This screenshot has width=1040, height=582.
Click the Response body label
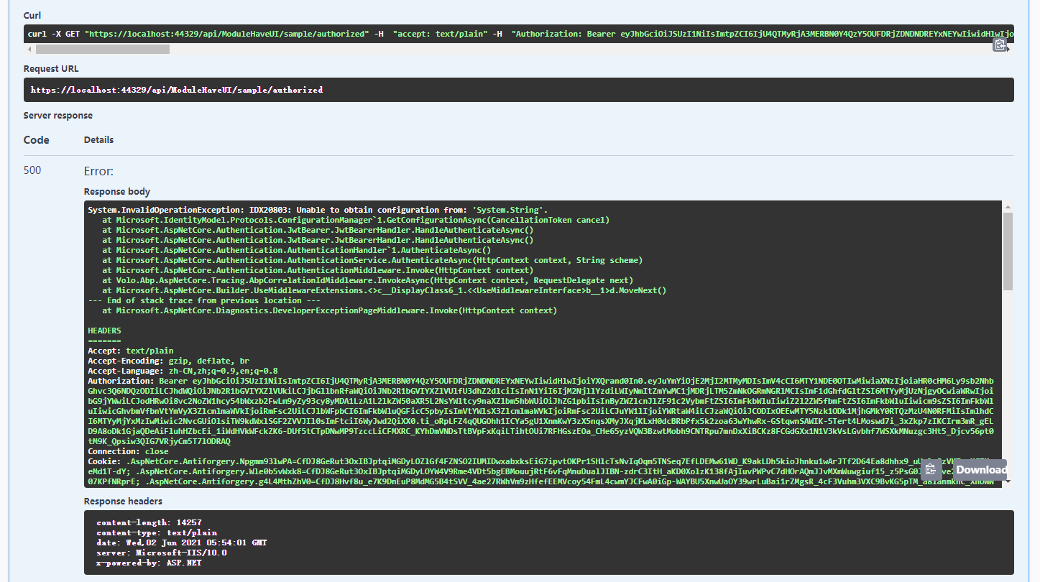click(x=116, y=191)
